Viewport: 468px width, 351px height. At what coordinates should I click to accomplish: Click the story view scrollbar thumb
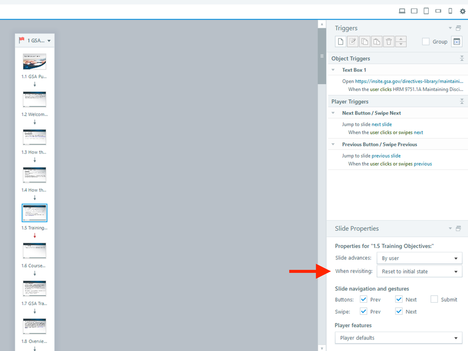pos(322,56)
